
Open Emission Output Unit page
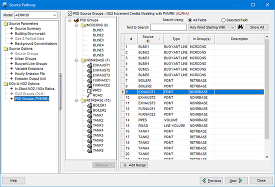(x=30, y=78)
